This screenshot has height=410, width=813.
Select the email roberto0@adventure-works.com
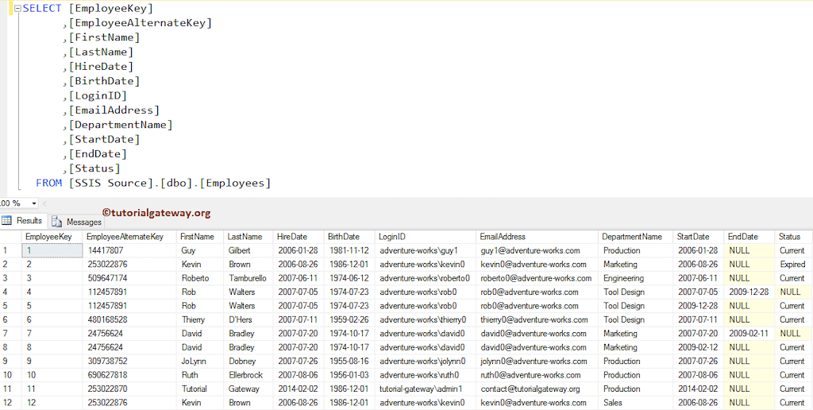(x=538, y=278)
